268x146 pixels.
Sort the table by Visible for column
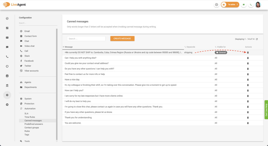(x=221, y=47)
